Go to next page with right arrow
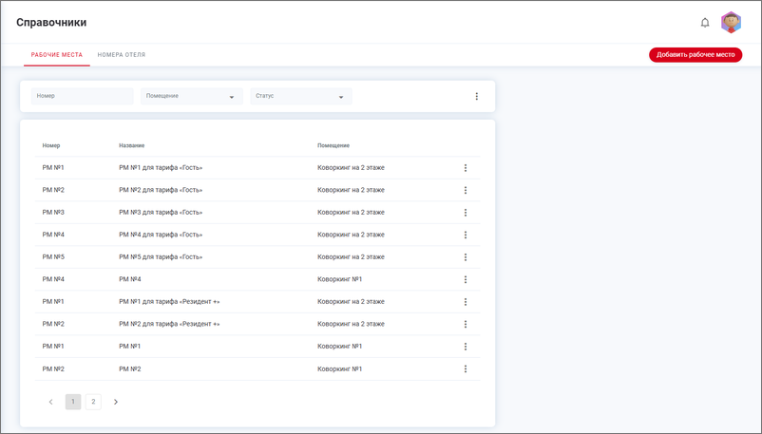 116,402
